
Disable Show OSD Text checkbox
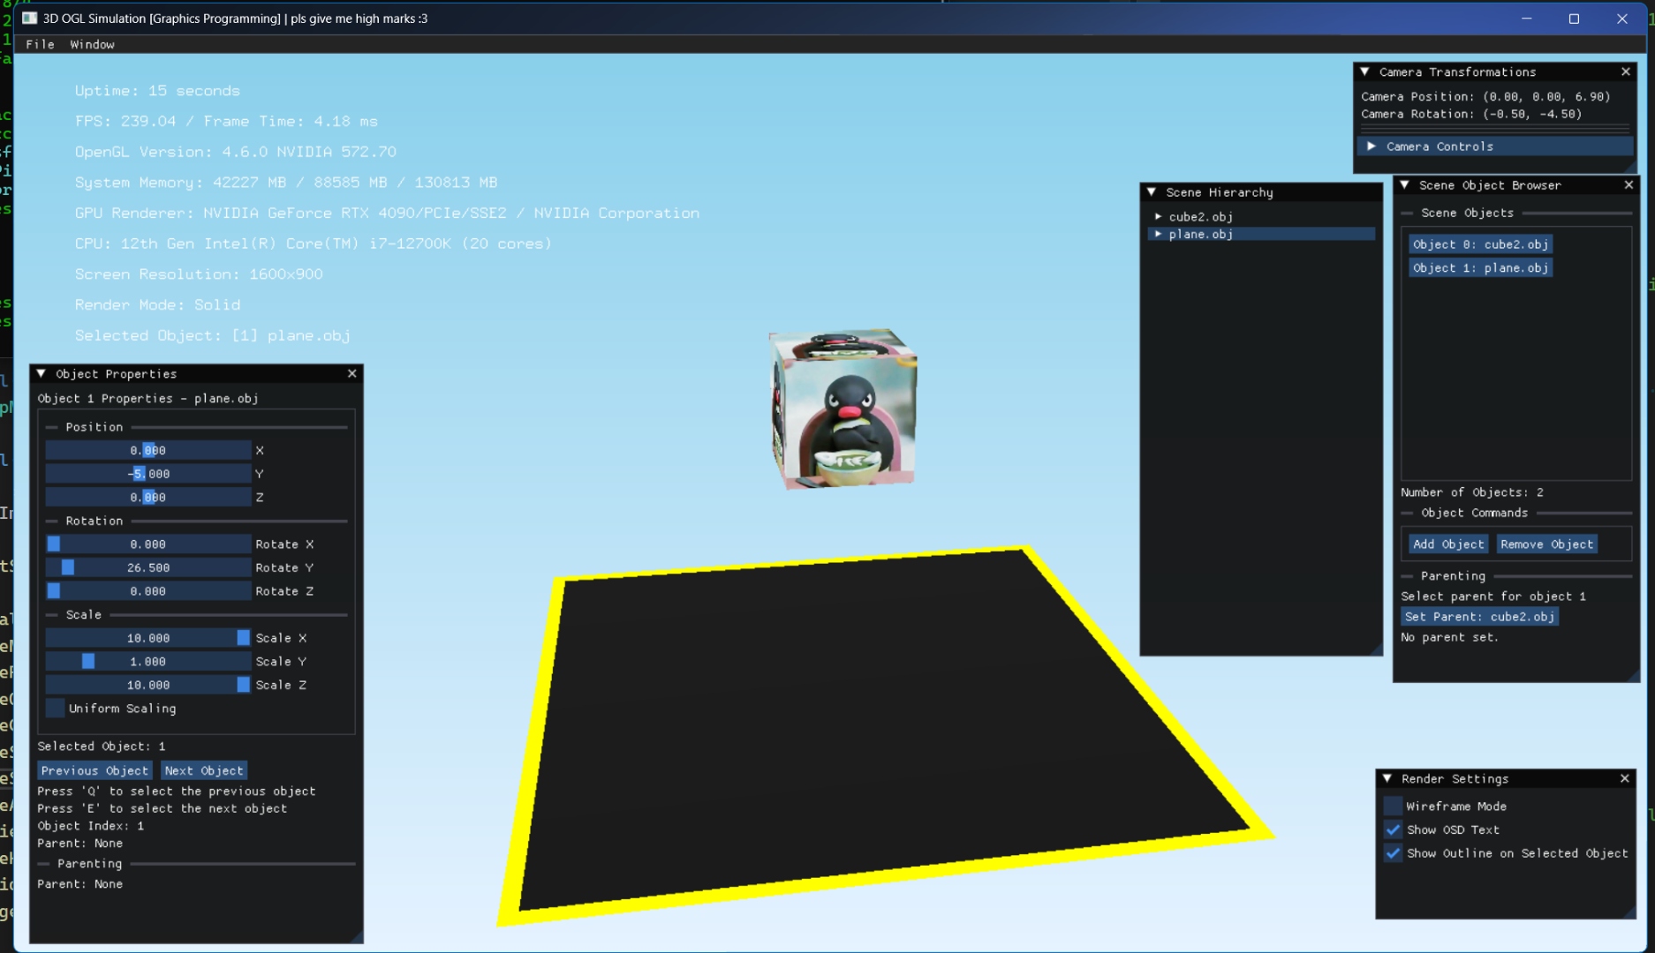click(1393, 830)
